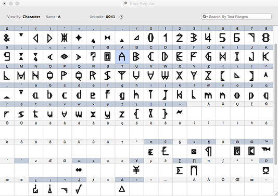
Task: Select the capital H glyph
Action: pos(223,57)
